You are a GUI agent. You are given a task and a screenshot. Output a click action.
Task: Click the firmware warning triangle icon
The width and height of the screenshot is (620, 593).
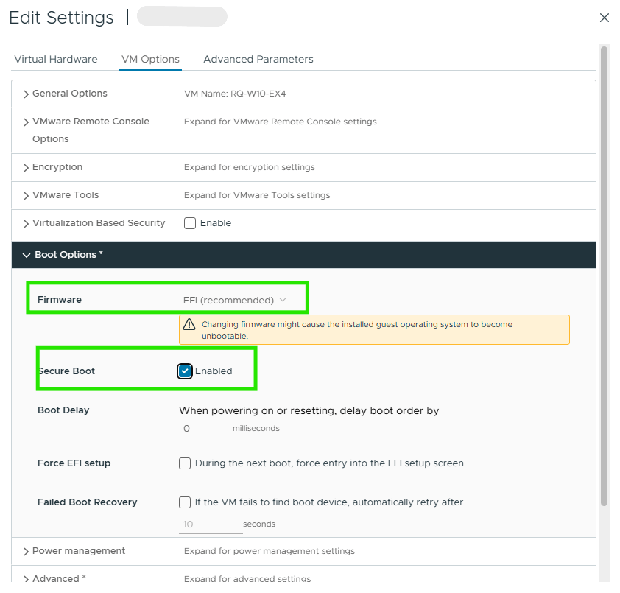(x=189, y=324)
